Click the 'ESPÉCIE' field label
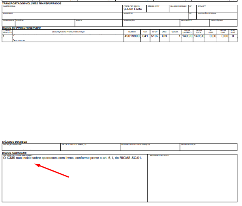The width and height of the screenshot is (242, 206). (20, 21)
